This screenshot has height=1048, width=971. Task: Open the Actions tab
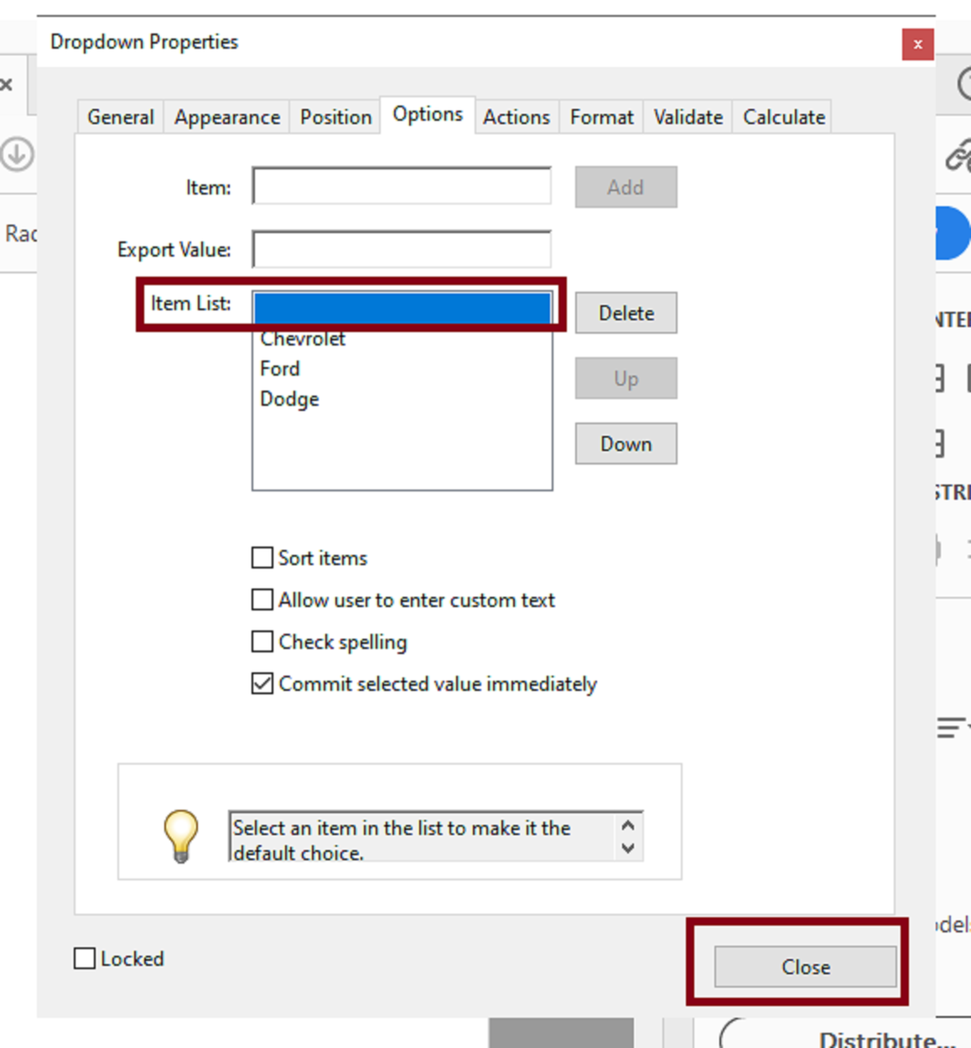point(517,116)
